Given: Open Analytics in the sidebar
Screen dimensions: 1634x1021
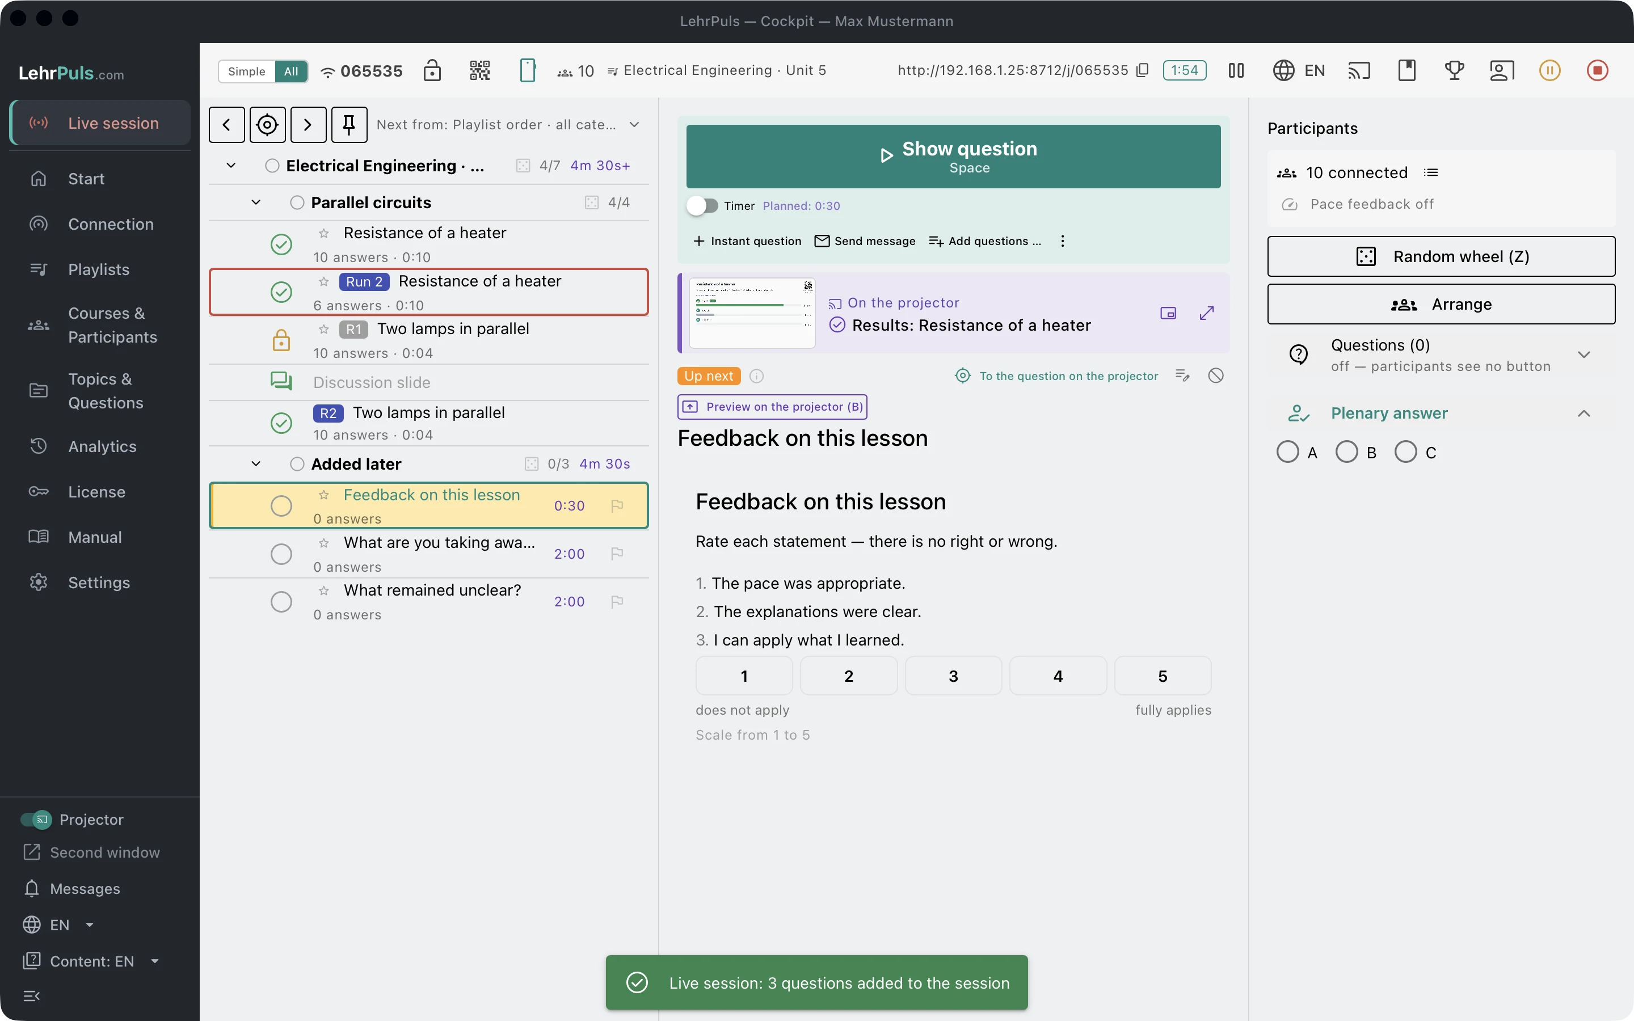Looking at the screenshot, I should pyautogui.click(x=102, y=446).
